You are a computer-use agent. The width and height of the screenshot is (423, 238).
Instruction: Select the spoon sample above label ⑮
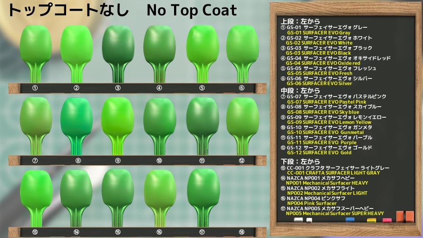tap(118, 198)
